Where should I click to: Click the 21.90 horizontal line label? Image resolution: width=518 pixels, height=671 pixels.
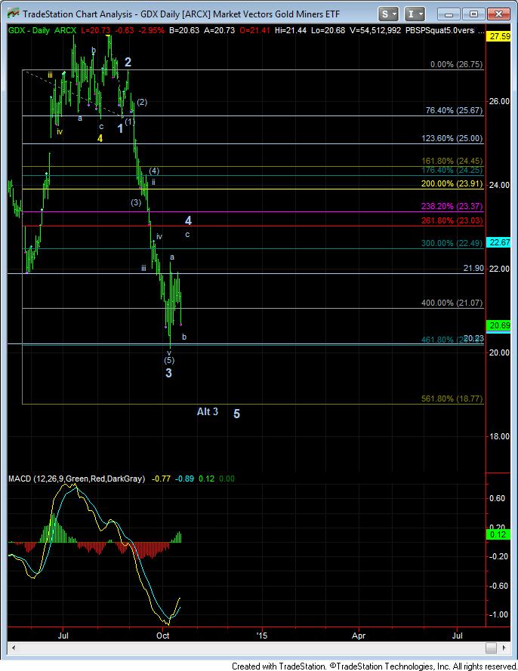[473, 268]
